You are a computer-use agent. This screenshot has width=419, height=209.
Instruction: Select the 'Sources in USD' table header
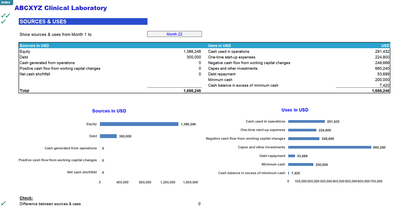(34, 46)
